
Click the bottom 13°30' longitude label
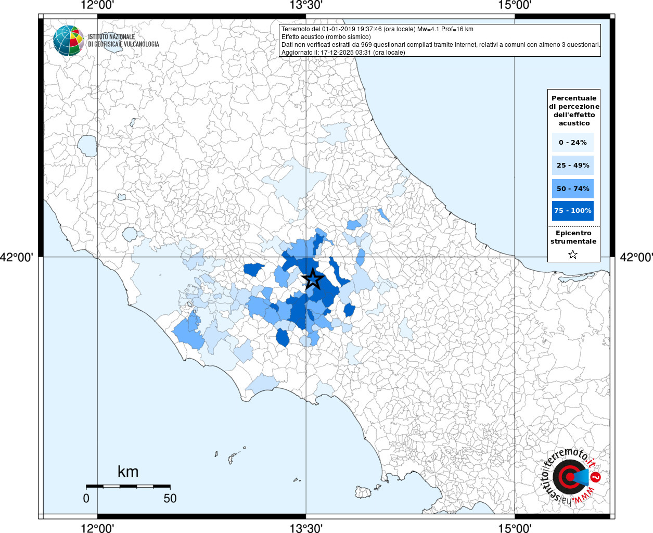(306, 528)
